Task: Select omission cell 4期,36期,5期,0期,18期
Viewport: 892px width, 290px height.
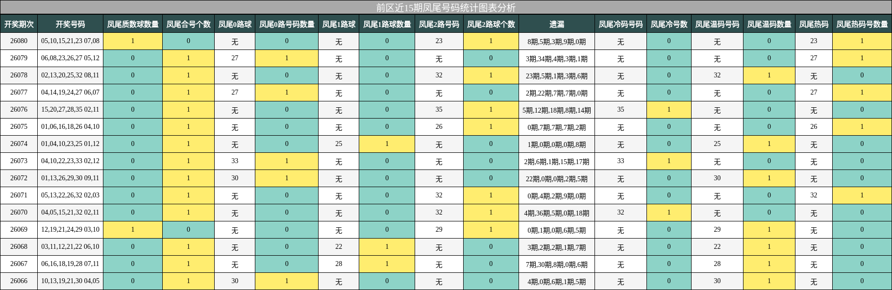Action: (x=557, y=213)
